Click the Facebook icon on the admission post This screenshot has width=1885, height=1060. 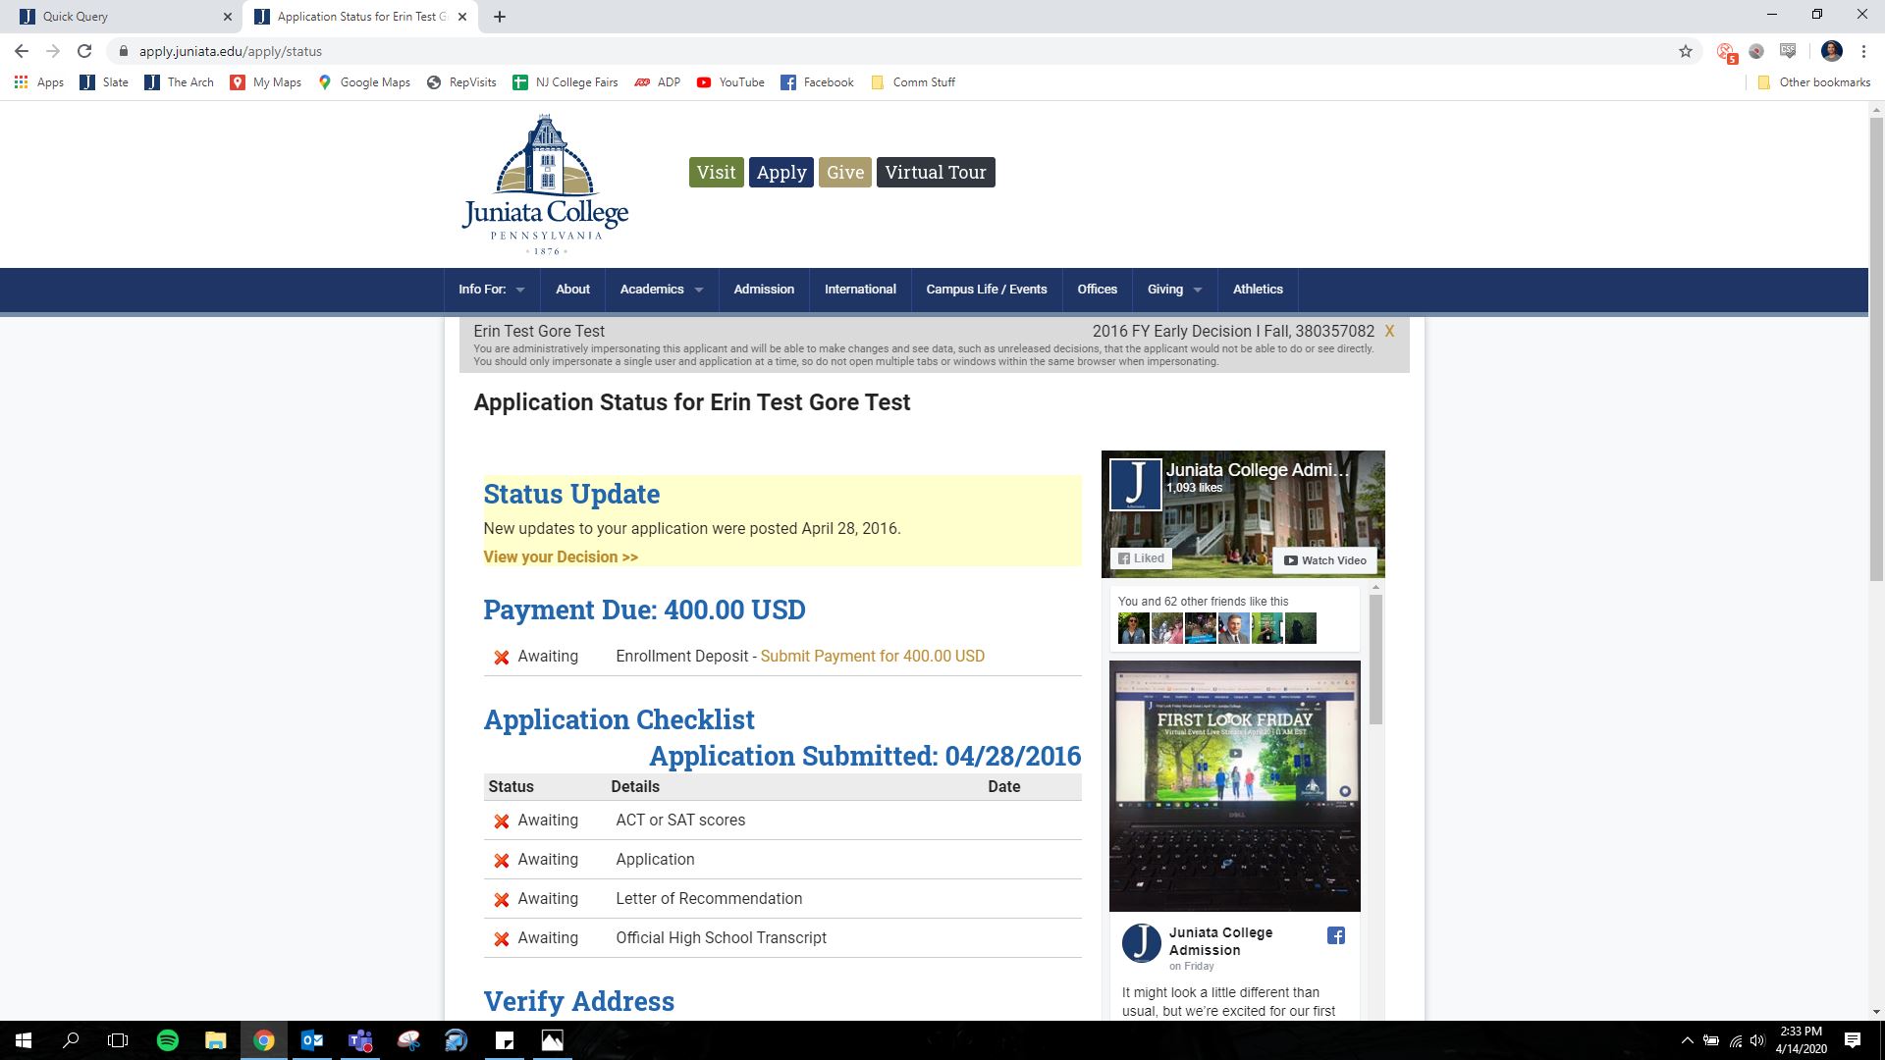pos(1335,935)
